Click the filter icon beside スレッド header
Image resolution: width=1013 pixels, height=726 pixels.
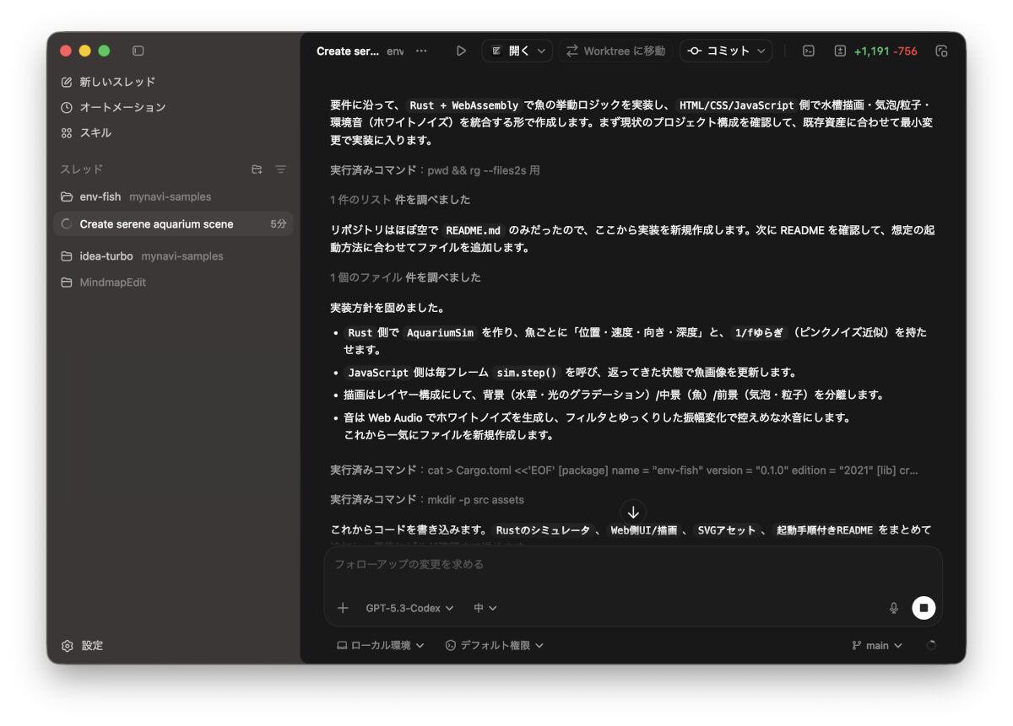pos(280,169)
